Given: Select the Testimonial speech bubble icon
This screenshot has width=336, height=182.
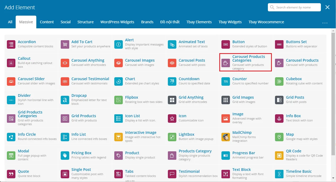Looking at the screenshot, I should point(172,174).
